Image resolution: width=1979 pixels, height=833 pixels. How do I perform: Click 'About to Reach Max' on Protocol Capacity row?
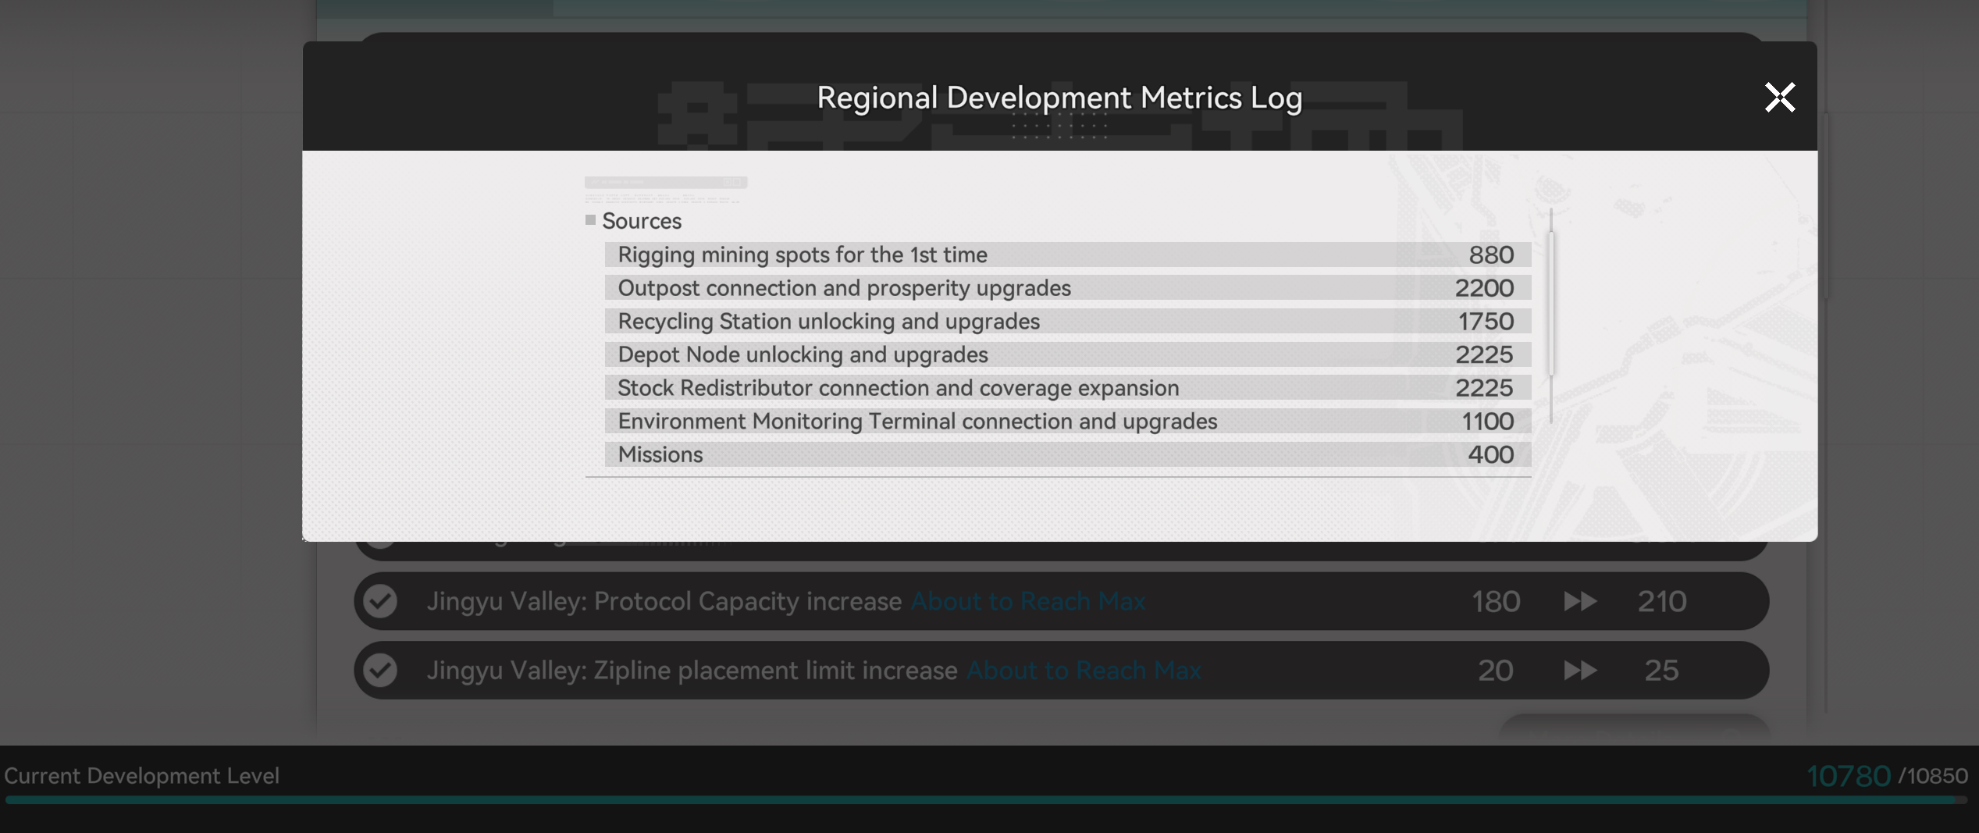(1028, 601)
